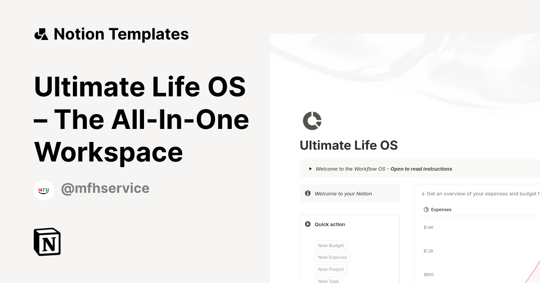The width and height of the screenshot is (540, 283).
Task: Open the @mfhservice creator profile
Action: coord(106,188)
